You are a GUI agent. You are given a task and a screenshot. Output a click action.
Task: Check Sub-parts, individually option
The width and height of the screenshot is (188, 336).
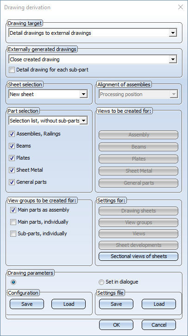tap(13, 233)
